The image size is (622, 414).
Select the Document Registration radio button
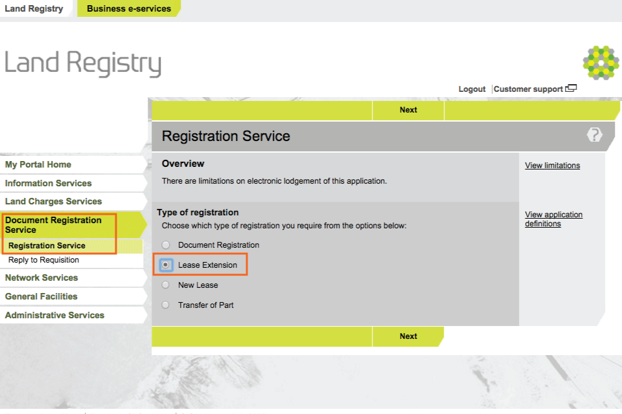[x=166, y=245]
